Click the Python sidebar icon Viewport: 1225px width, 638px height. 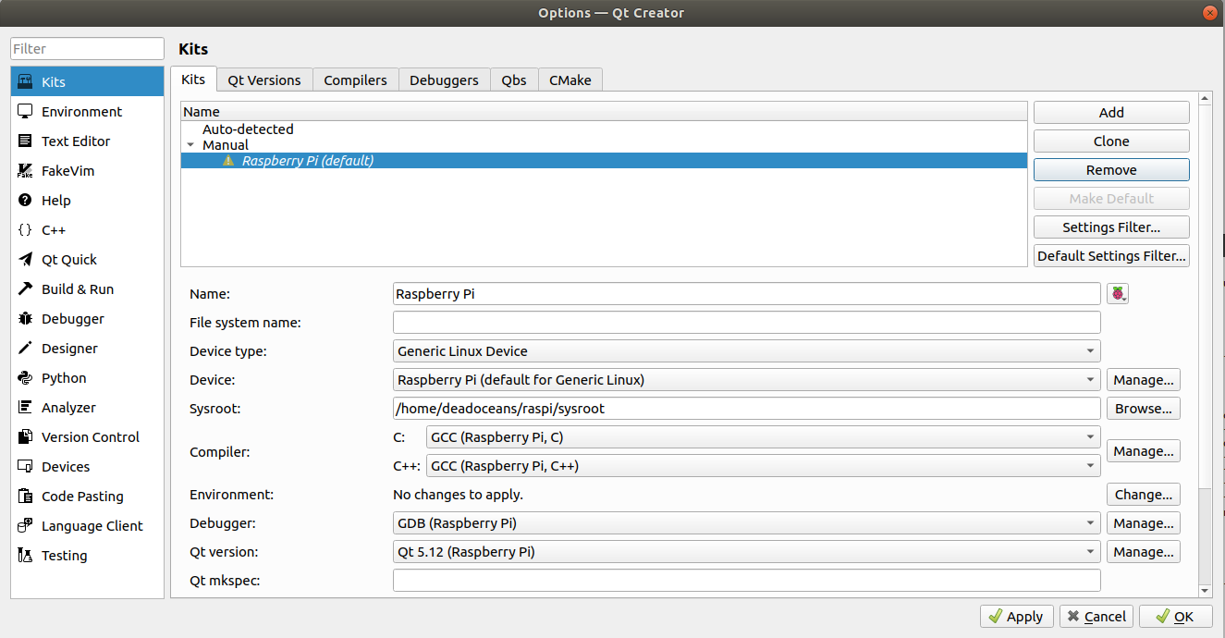pyautogui.click(x=25, y=377)
